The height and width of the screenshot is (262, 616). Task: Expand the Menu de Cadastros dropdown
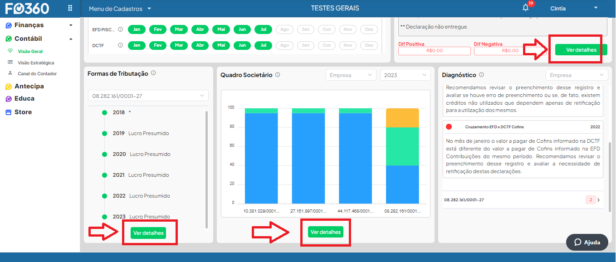click(x=120, y=9)
